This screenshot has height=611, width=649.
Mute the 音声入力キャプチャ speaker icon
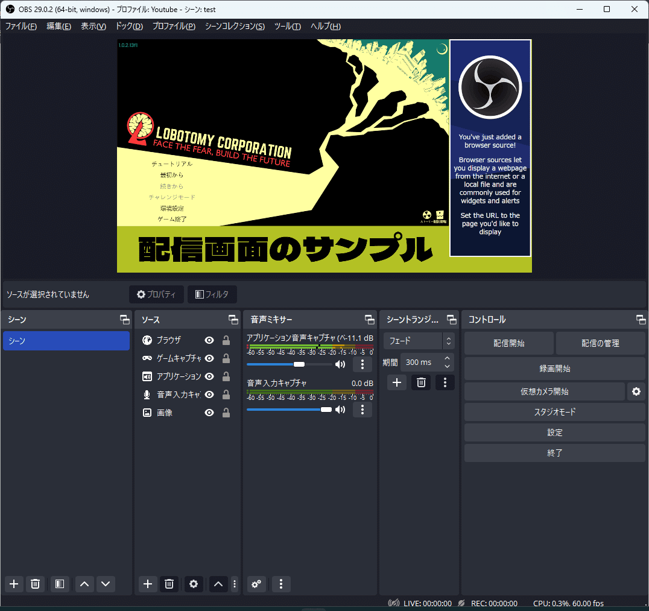point(340,410)
